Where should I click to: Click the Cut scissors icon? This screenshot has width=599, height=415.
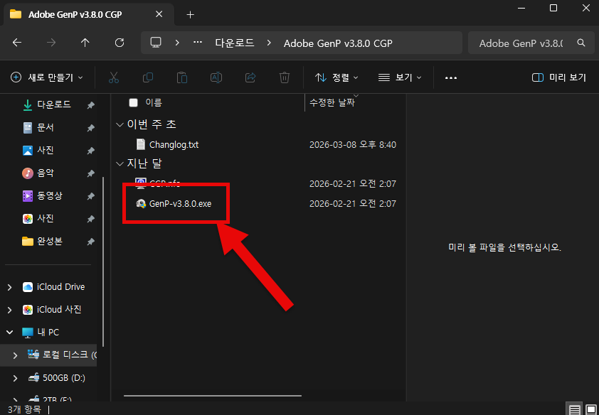[x=113, y=78]
